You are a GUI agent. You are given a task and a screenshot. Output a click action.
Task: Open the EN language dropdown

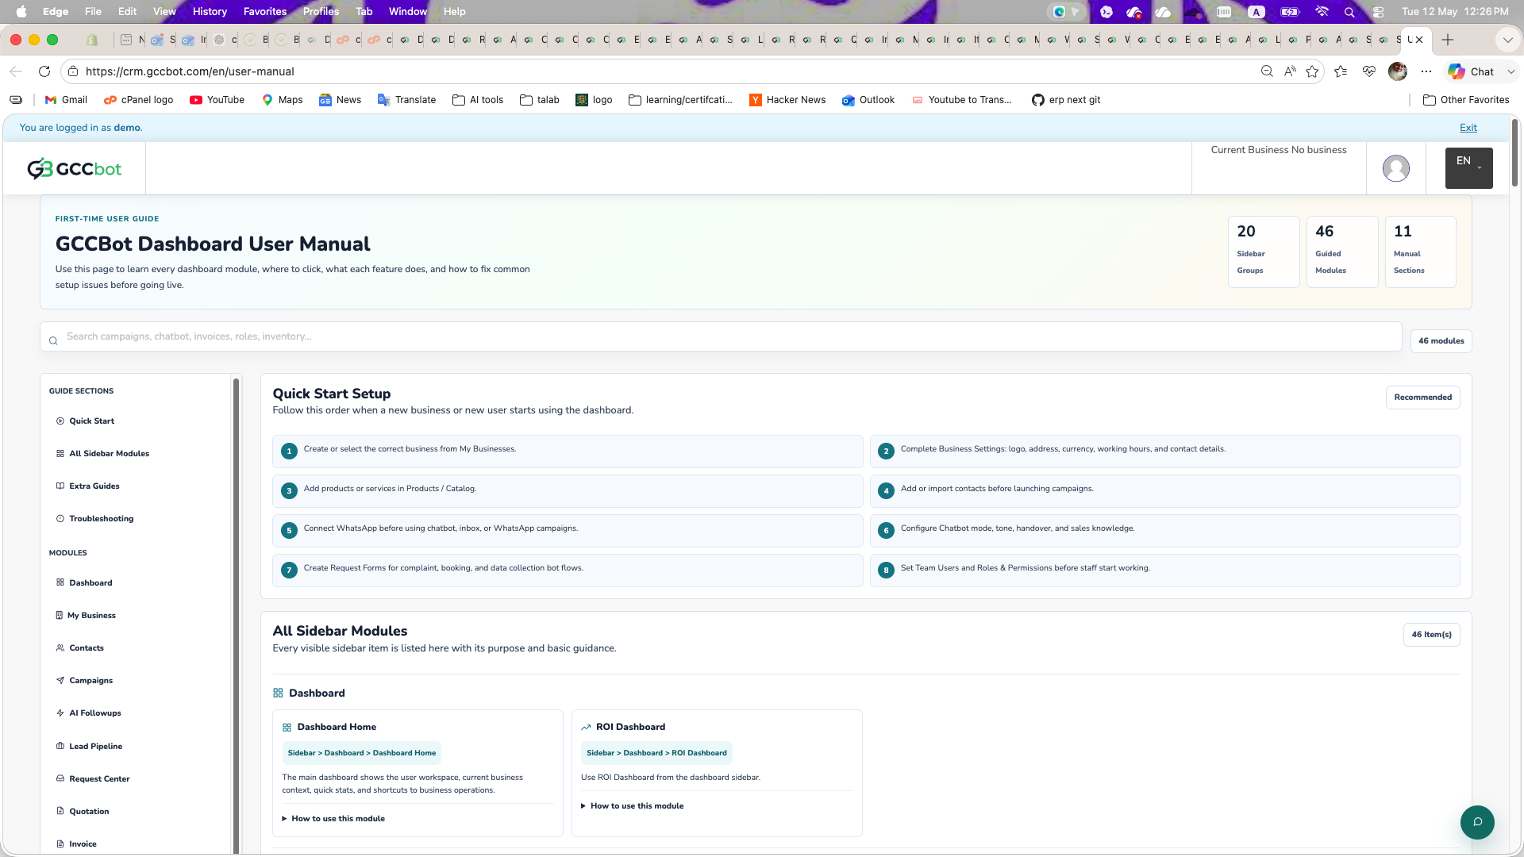[x=1468, y=168]
